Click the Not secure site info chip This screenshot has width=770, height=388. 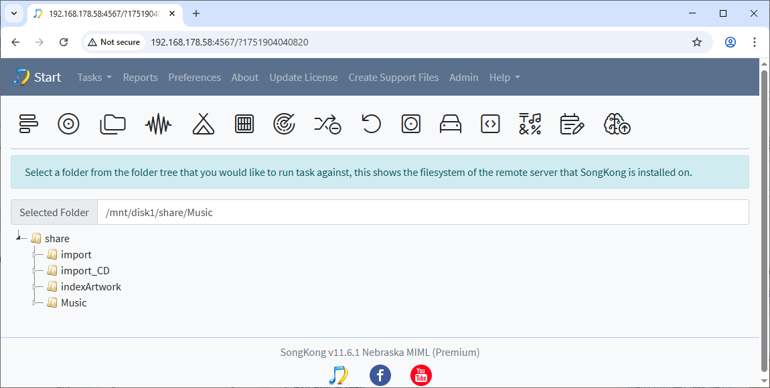tap(114, 42)
